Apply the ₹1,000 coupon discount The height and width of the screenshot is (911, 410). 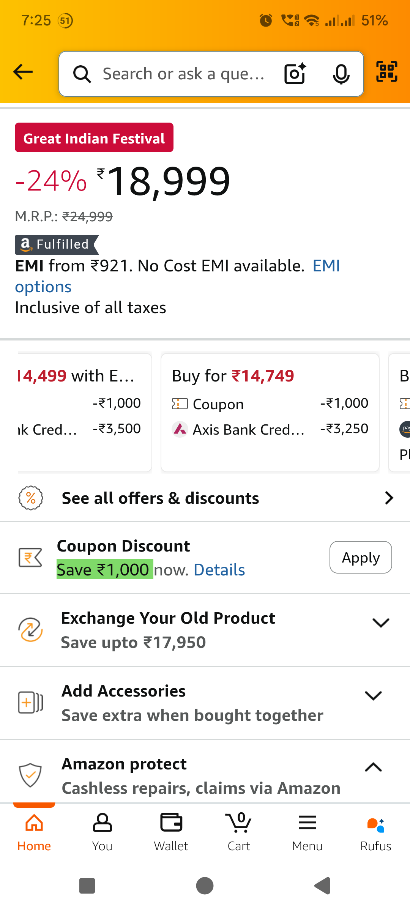[361, 557]
